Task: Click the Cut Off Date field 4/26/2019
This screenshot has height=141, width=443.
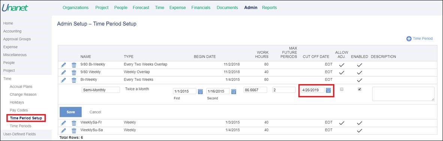Action: pyautogui.click(x=313, y=90)
